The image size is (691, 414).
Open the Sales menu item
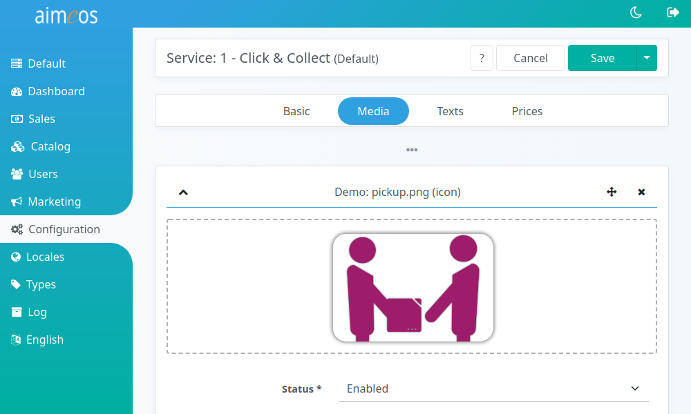[x=66, y=119]
